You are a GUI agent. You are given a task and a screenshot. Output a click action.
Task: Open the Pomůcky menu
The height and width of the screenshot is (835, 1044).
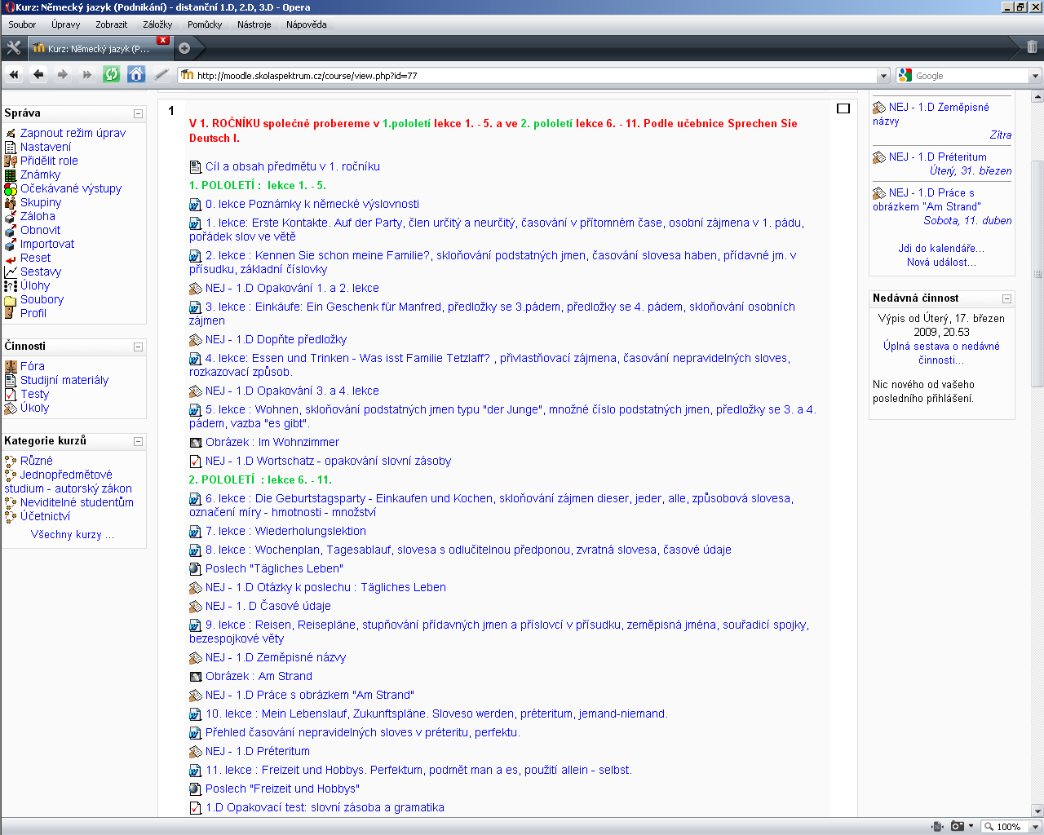(205, 24)
